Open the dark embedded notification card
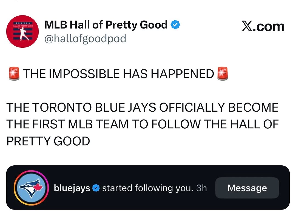The image size is (296, 215). pos(148,188)
